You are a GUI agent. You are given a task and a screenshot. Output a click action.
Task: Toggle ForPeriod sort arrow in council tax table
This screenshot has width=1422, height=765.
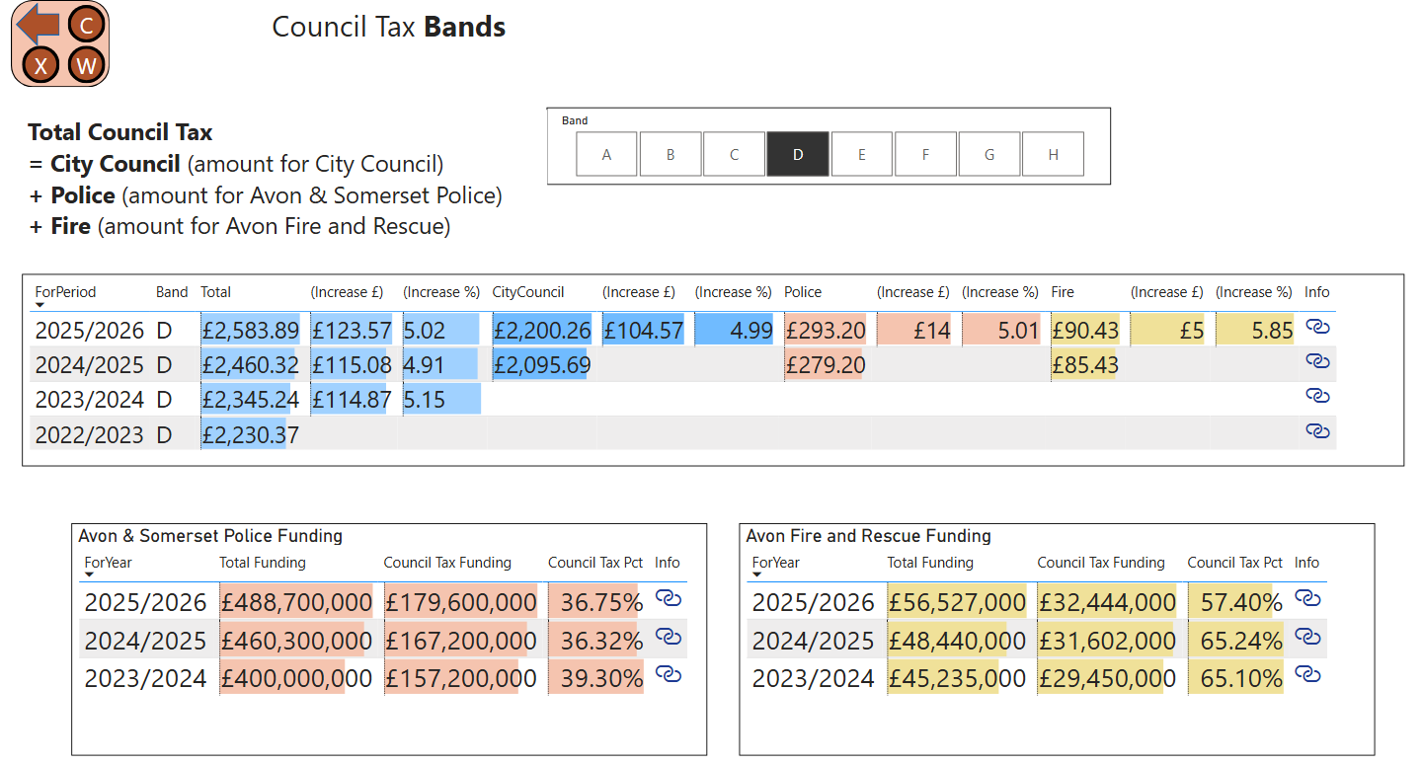pyautogui.click(x=39, y=306)
